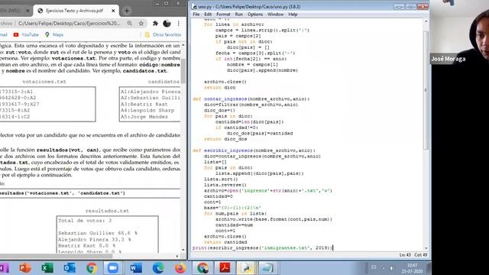Click the PDF horizontal scrollbar right arrow

pos(177,256)
